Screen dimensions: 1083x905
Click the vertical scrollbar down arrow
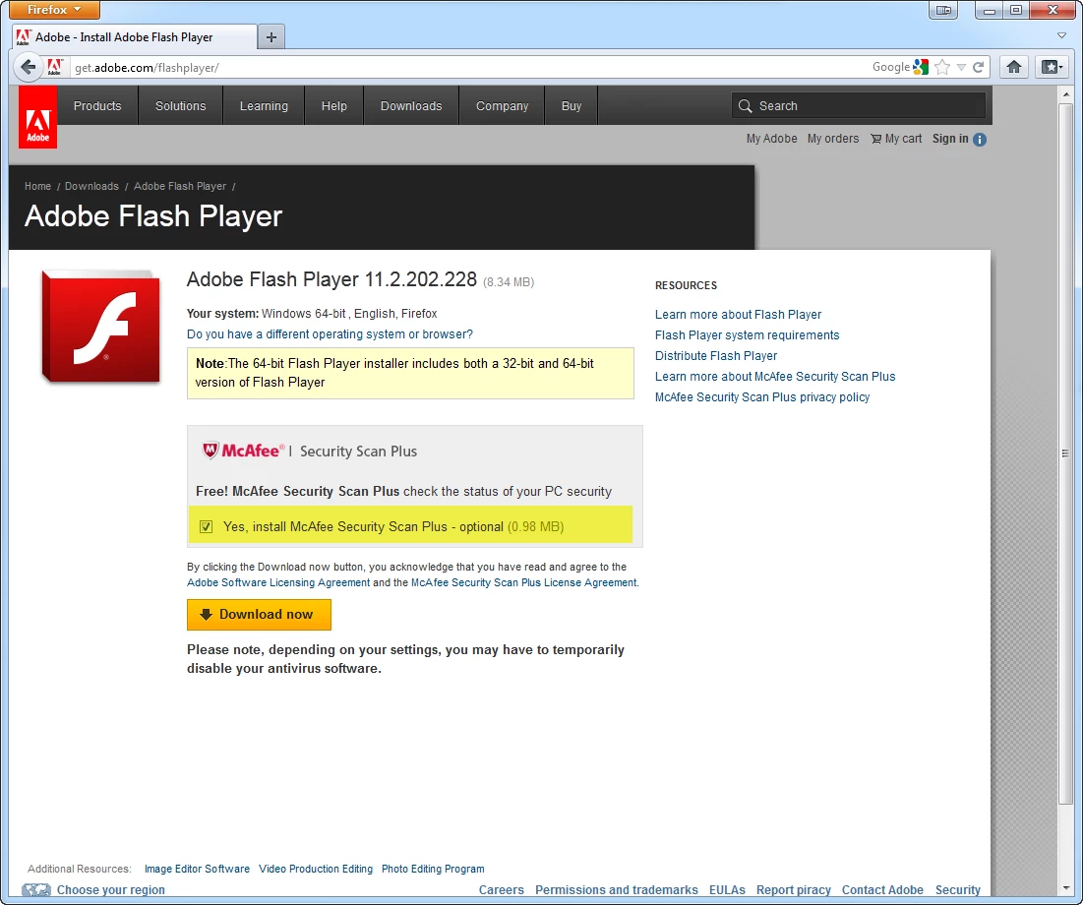1065,887
